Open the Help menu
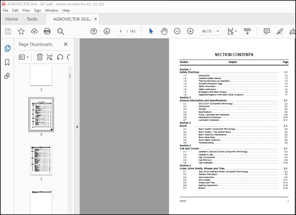The width and height of the screenshot is (296, 215). [66, 10]
